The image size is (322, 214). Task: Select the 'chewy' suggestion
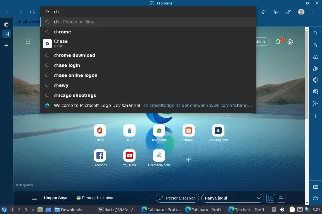(x=148, y=85)
